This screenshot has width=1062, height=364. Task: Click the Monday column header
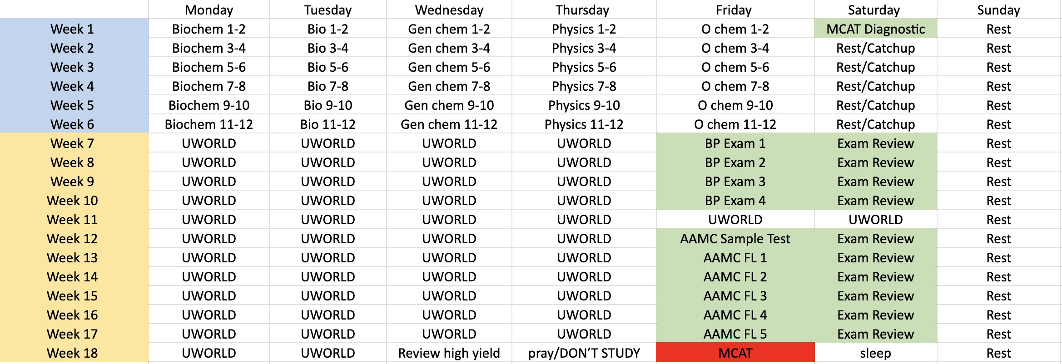(209, 10)
